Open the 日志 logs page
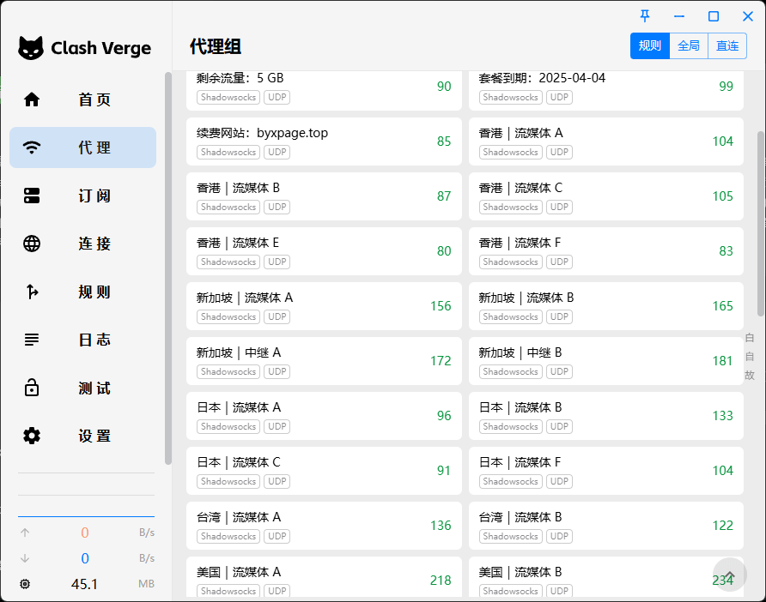Image resolution: width=766 pixels, height=602 pixels. click(94, 340)
